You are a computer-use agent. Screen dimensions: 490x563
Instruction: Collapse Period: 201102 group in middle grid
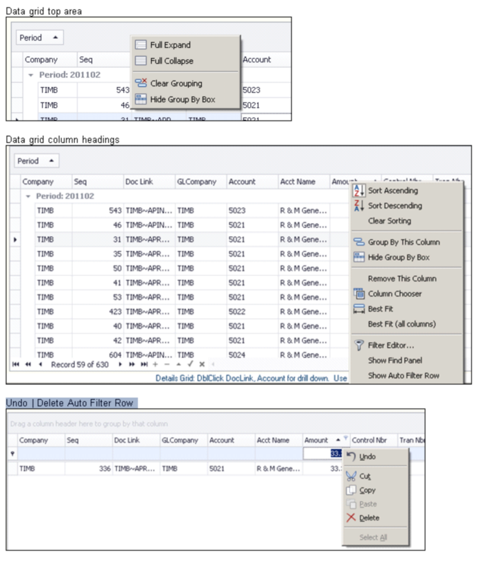coord(28,196)
